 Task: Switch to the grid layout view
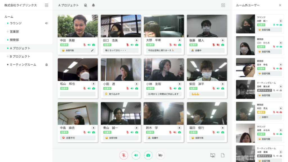tap(223, 5)
